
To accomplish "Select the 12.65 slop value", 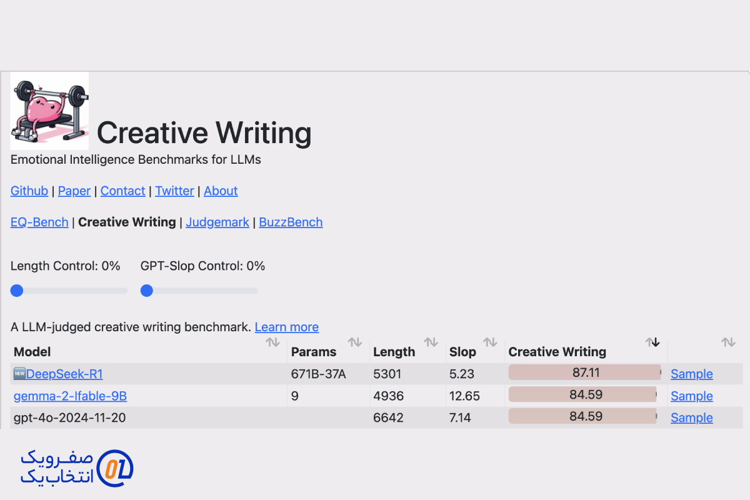I will point(464,396).
